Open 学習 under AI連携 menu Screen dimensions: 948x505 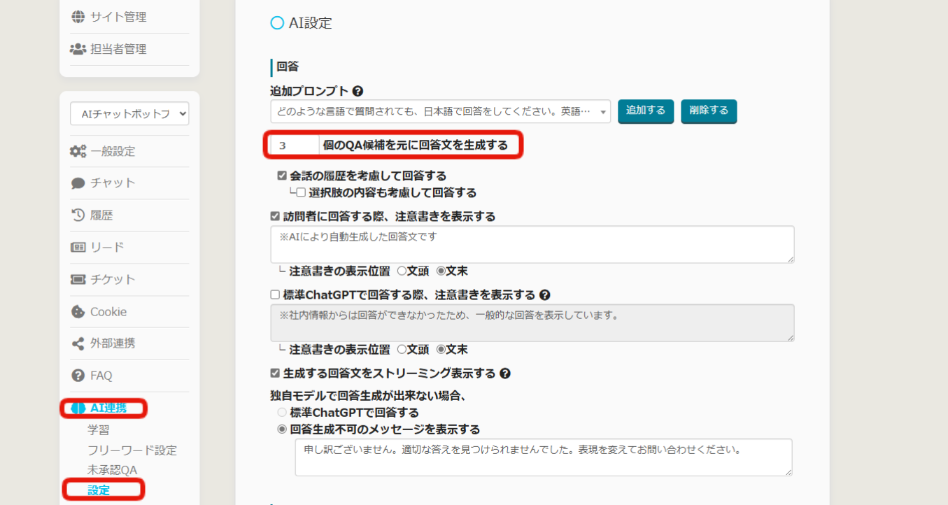[x=98, y=430]
